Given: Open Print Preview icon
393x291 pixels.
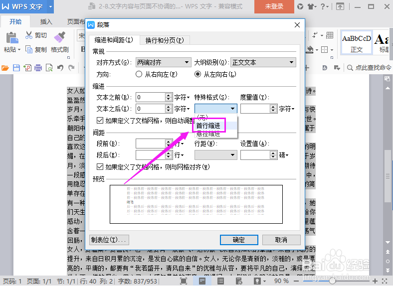Looking at the screenshot, I should point(49,68).
